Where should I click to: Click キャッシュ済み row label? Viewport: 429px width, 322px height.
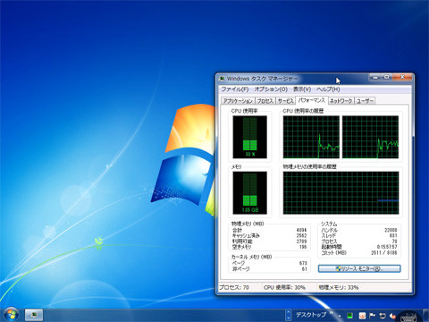[x=246, y=235]
